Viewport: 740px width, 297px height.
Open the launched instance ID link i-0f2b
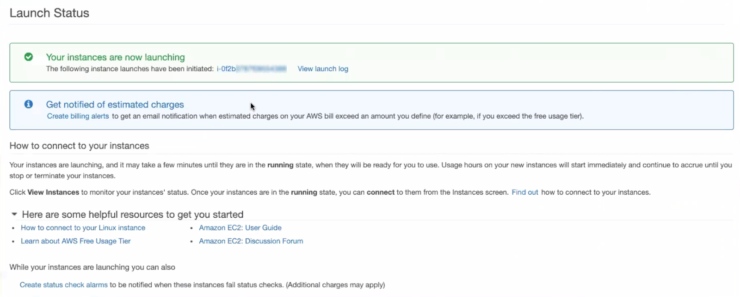[252, 69]
